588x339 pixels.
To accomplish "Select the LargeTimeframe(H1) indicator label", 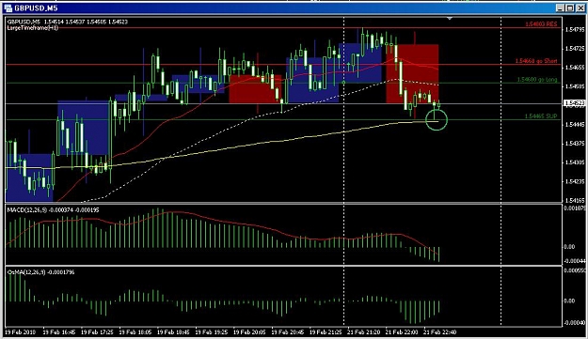I will tap(33, 27).
